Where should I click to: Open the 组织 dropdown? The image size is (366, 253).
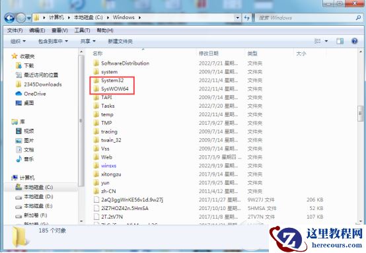(x=18, y=42)
